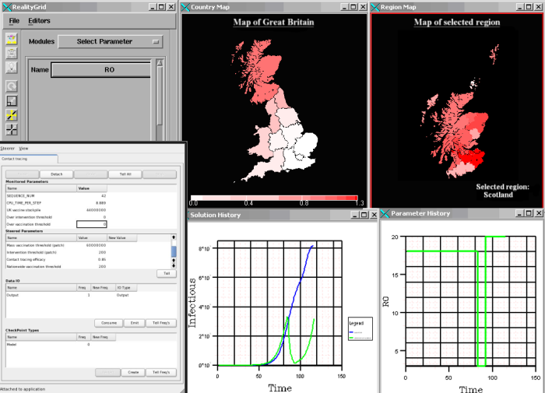Screen dimensions: 545x393
Task: Maximize the Solution History window
Action: point(364,215)
